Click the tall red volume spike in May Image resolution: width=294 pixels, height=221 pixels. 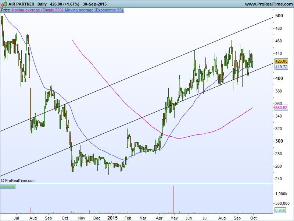click(x=173, y=199)
